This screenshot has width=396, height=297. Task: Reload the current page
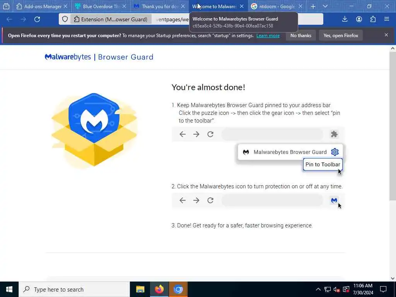(37, 19)
